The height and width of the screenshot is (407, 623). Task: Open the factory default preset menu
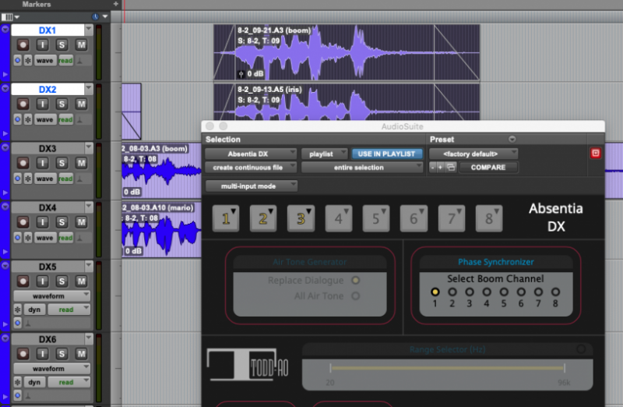tap(473, 154)
